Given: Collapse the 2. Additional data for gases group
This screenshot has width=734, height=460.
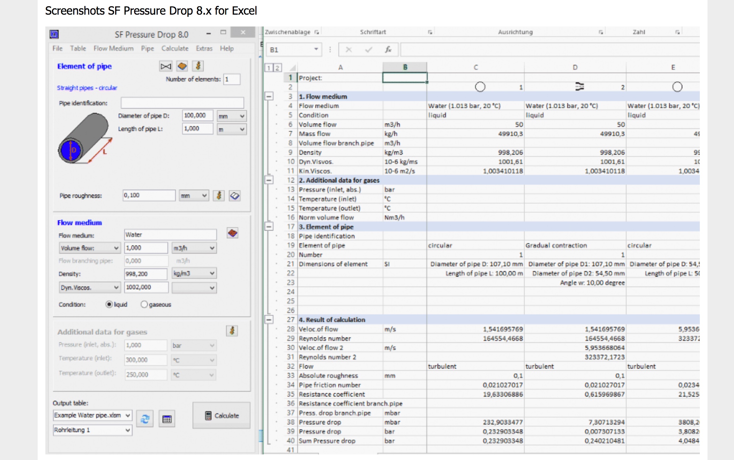Looking at the screenshot, I should (269, 180).
